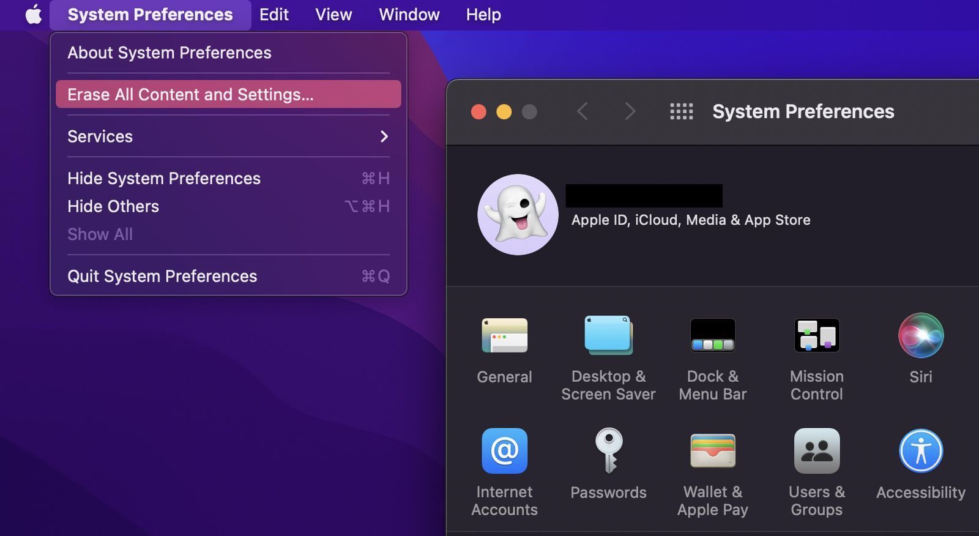This screenshot has width=979, height=536.
Task: Open Siri preferences
Action: point(921,350)
